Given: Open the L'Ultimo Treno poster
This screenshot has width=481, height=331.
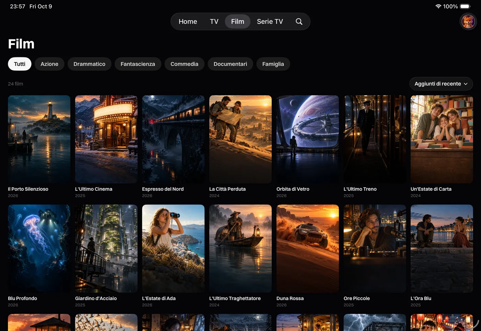Looking at the screenshot, I should tap(375, 139).
